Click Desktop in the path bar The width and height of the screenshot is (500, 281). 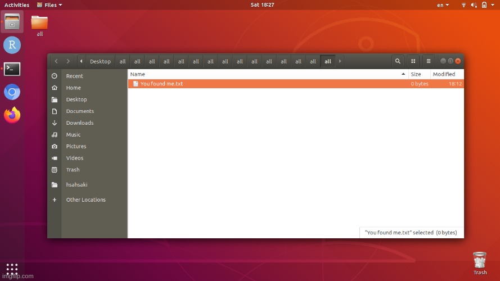100,61
